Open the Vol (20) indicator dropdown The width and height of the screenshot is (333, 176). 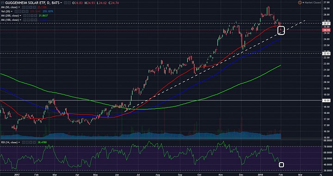(12, 12)
